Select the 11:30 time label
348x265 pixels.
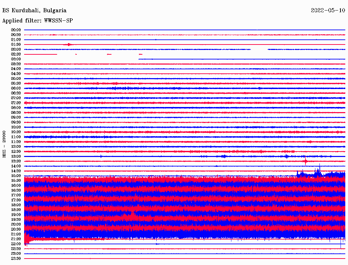[x=16, y=142]
